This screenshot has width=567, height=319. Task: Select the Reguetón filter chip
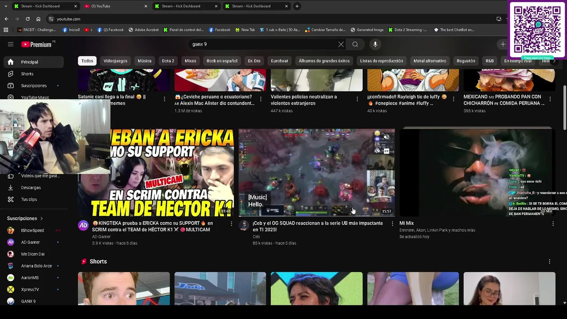466,61
